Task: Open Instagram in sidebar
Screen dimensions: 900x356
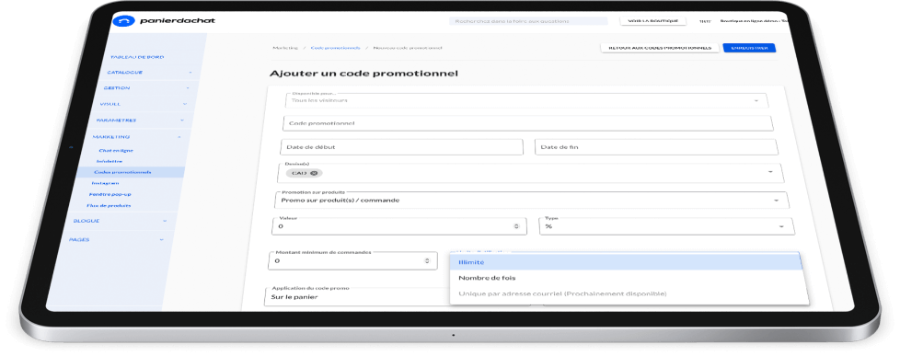Action: pyautogui.click(x=105, y=183)
